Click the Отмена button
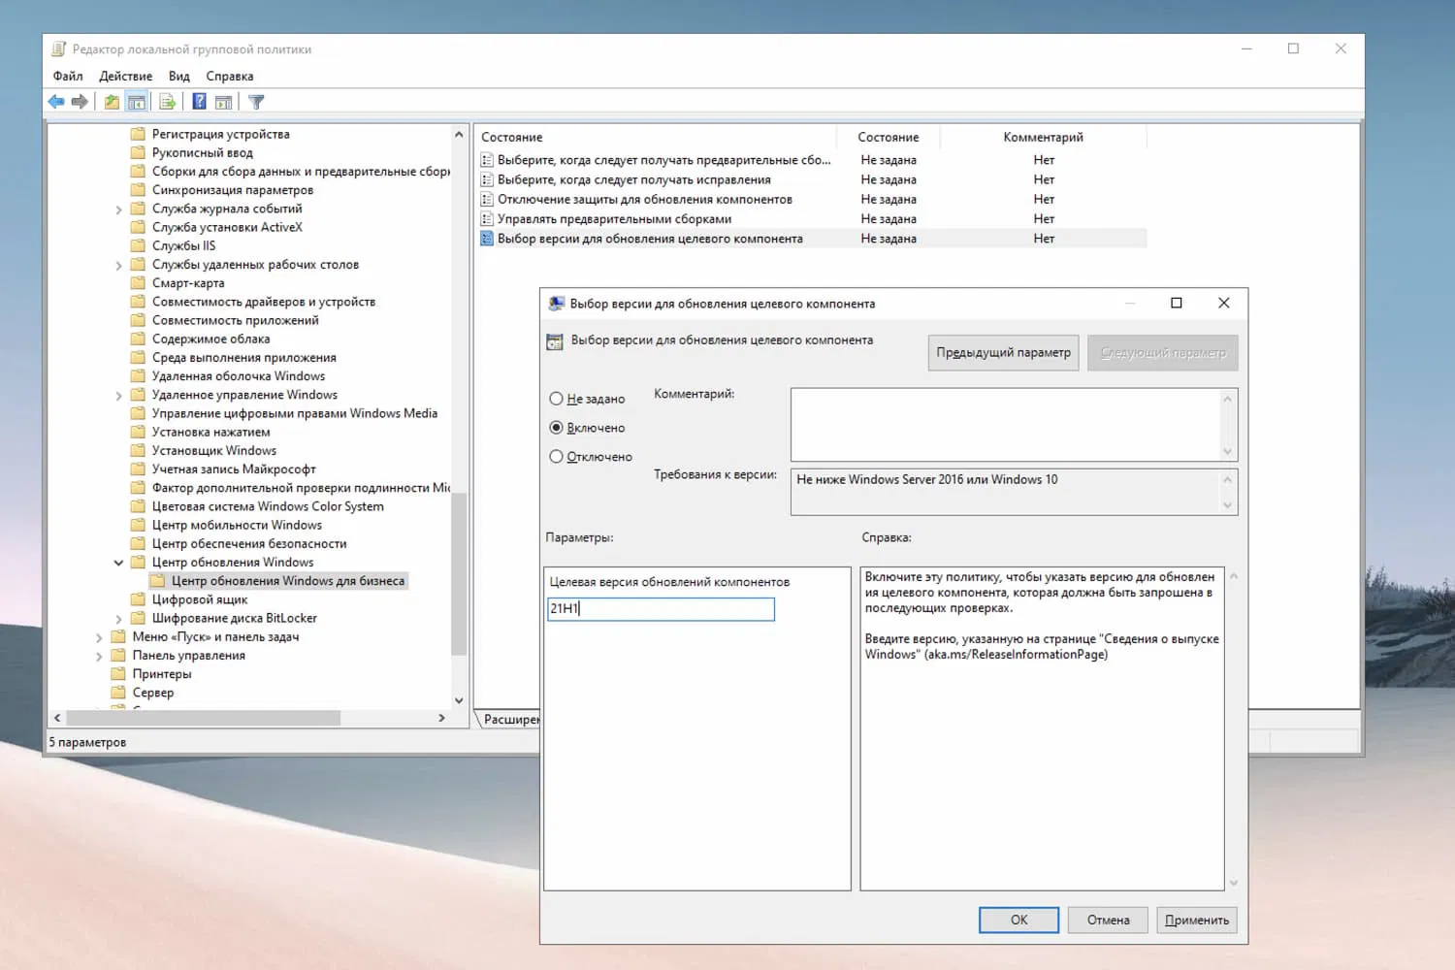This screenshot has width=1455, height=970. [1108, 920]
